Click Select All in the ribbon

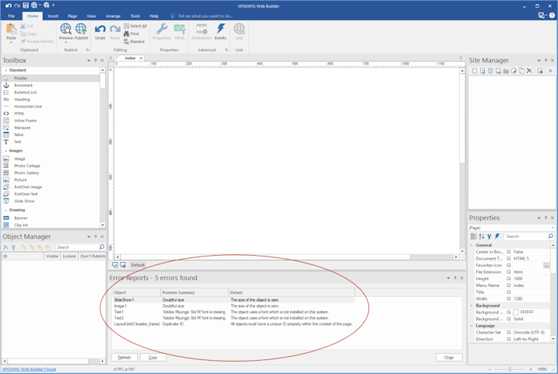click(x=135, y=26)
